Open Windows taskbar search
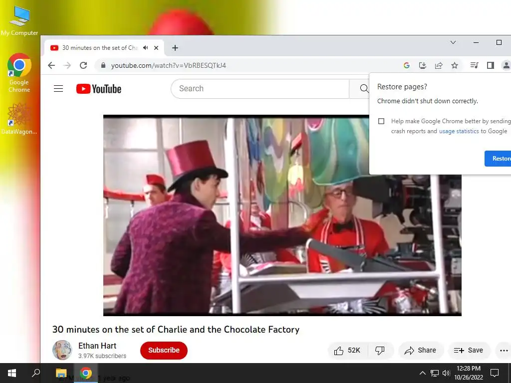 pos(36,373)
